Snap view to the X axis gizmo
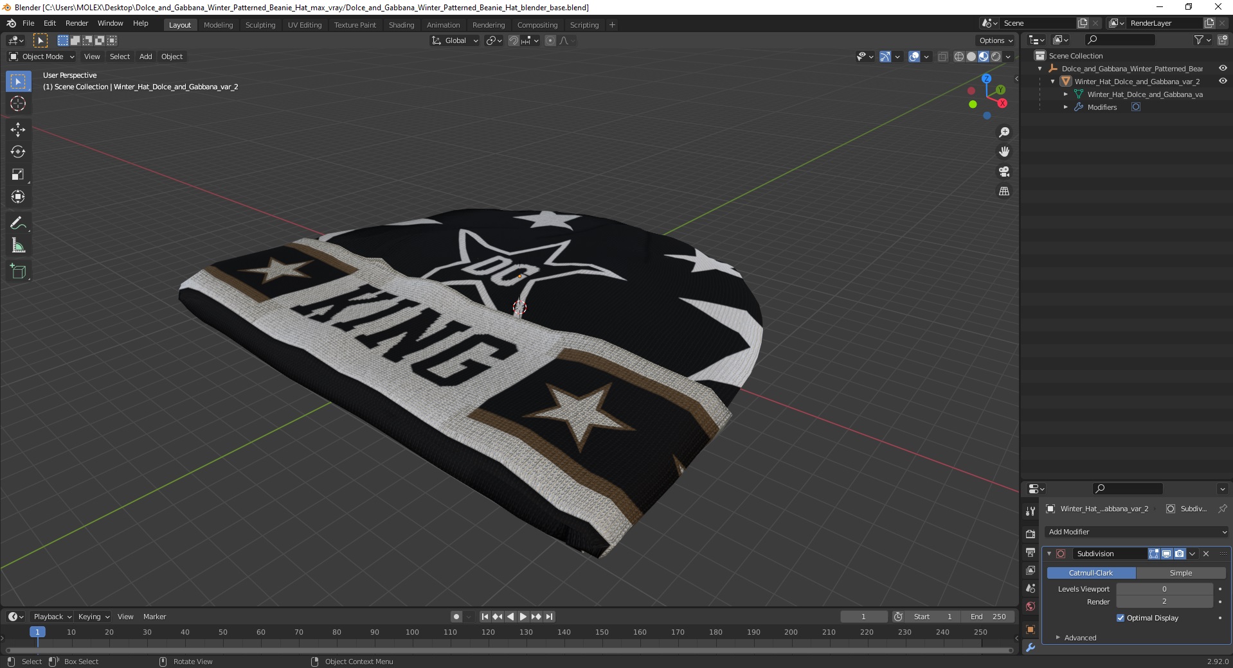Viewport: 1233px width, 668px height. pyautogui.click(x=1002, y=103)
